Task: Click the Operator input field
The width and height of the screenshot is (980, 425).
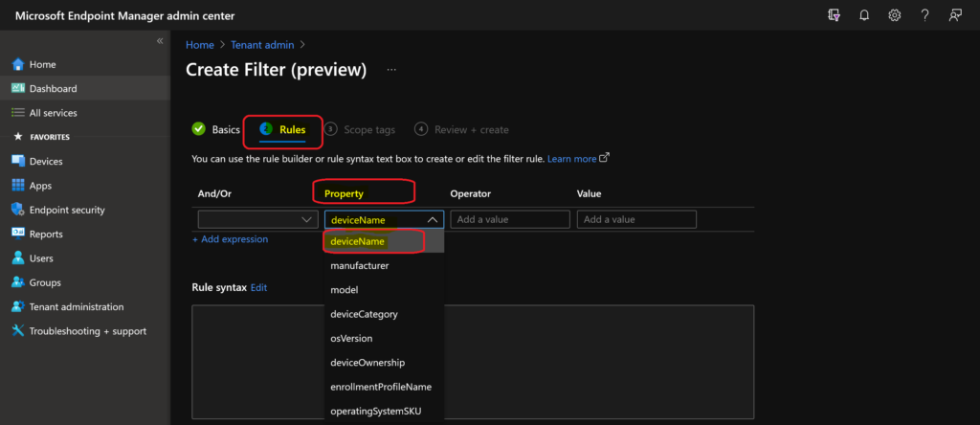Action: [x=510, y=219]
